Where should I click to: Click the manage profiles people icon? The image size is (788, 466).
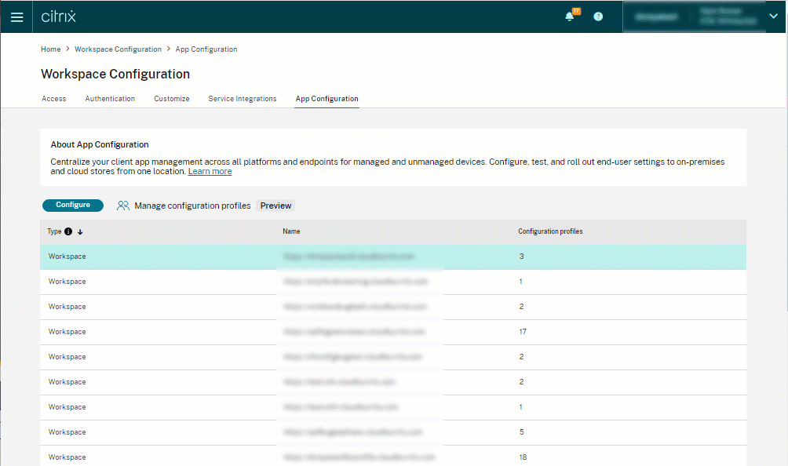click(123, 206)
